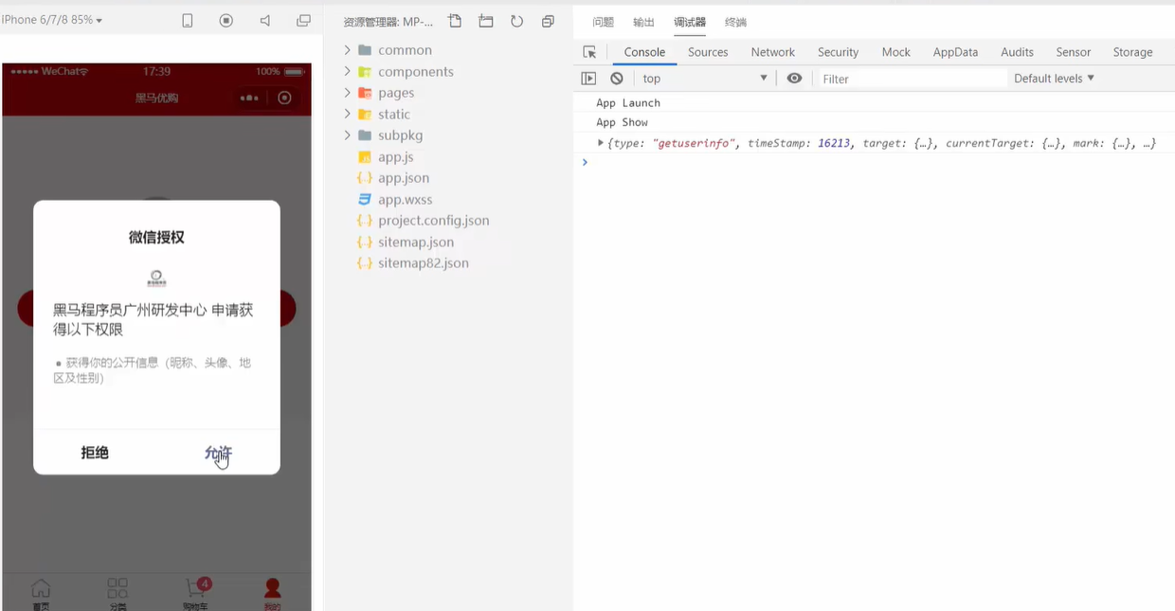Image resolution: width=1175 pixels, height=611 pixels.
Task: Click the console Filter input field
Action: click(x=912, y=79)
